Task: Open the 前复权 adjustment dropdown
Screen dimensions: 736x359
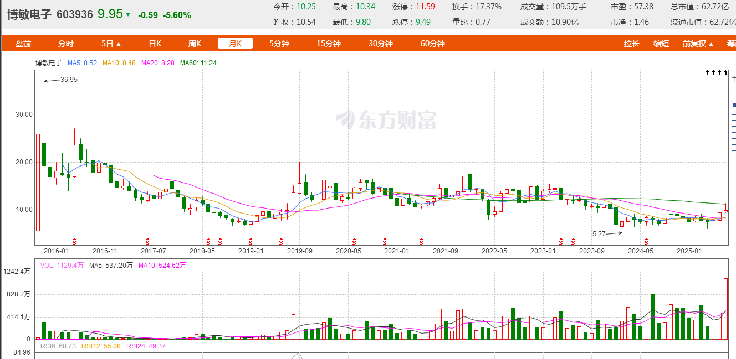Action: (x=698, y=44)
